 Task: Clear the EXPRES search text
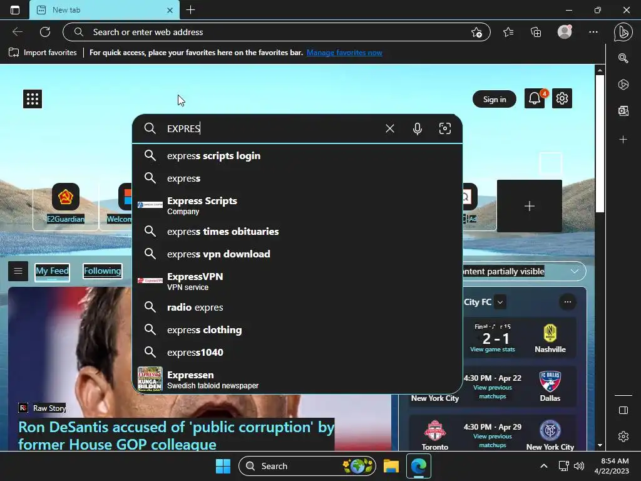(389, 129)
